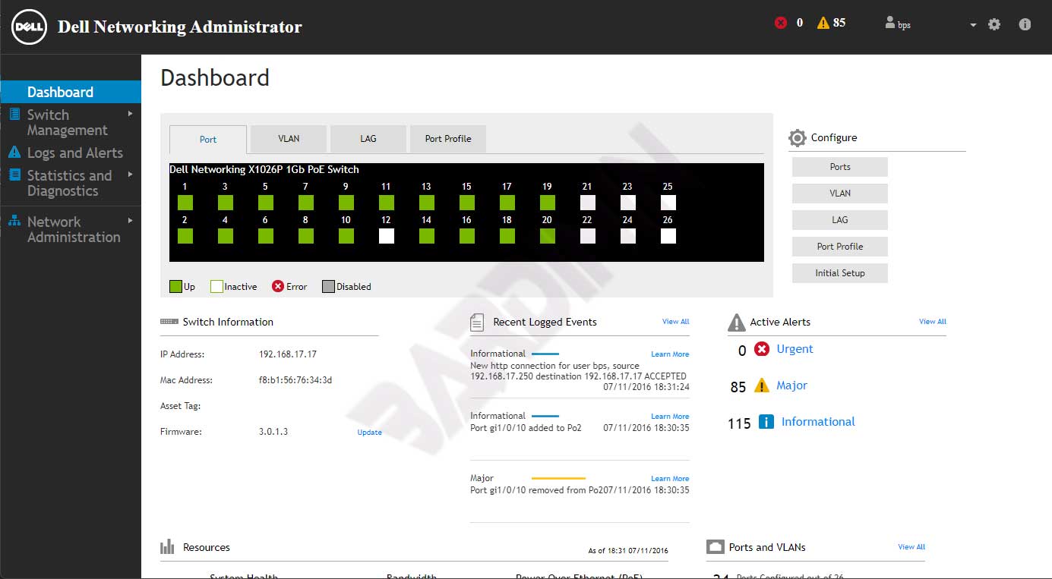The image size is (1052, 579).
Task: Select port 2 on the switch panel
Action: (x=185, y=236)
